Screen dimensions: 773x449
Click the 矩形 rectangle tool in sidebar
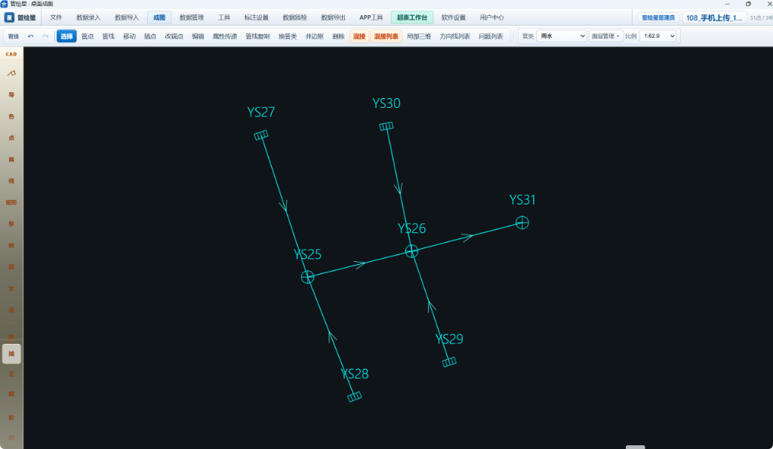pos(11,202)
